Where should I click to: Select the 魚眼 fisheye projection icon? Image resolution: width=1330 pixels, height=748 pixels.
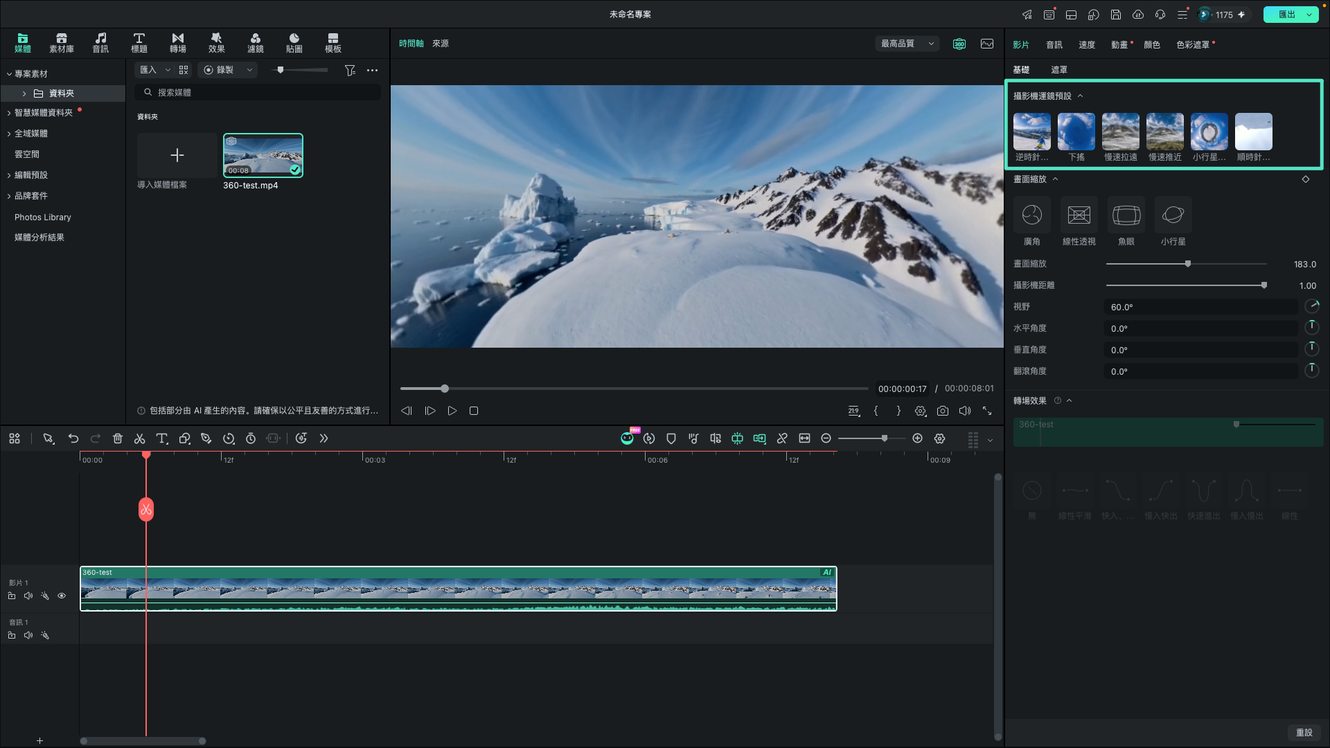tap(1126, 215)
